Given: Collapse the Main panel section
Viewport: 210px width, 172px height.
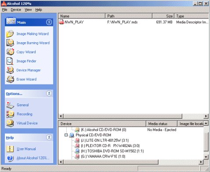Looking at the screenshot, I should [x=49, y=22].
